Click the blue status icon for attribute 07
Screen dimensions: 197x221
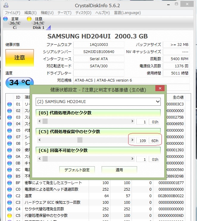pyautogui.click(x=10, y=137)
